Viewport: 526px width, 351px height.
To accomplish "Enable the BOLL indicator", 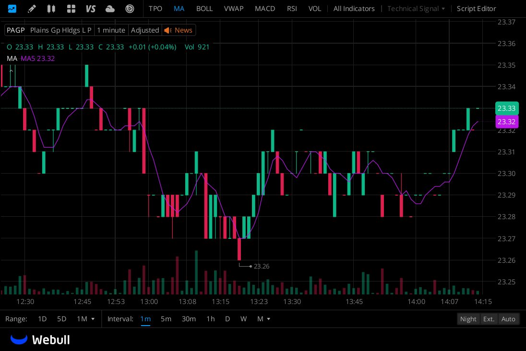I will click(204, 9).
